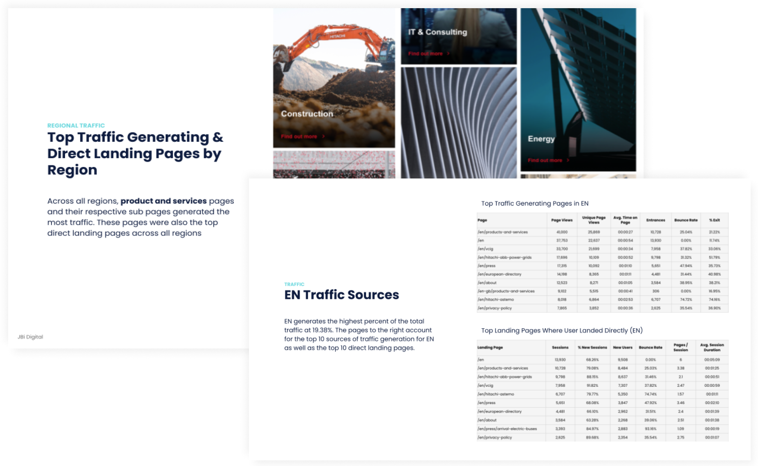Image resolution: width=758 pixels, height=466 pixels.
Task: Click the 'Entrances' column header
Action: pos(655,220)
